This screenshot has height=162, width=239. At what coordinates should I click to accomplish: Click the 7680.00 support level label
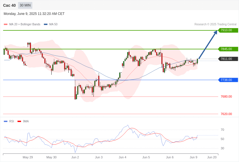tap(226, 96)
